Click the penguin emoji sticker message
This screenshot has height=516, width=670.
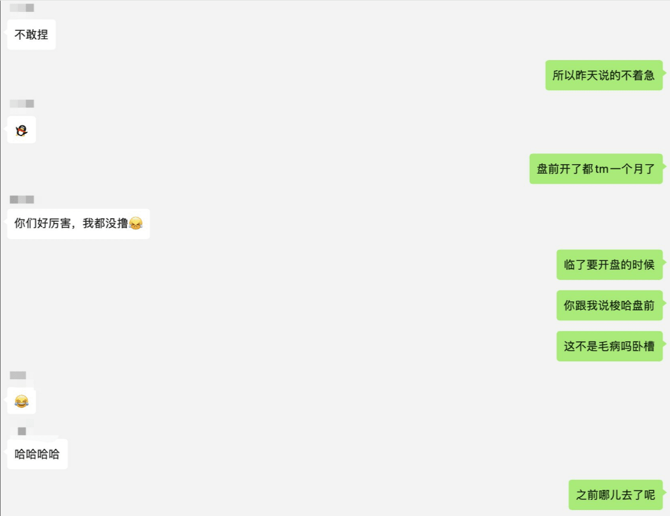click(x=21, y=130)
